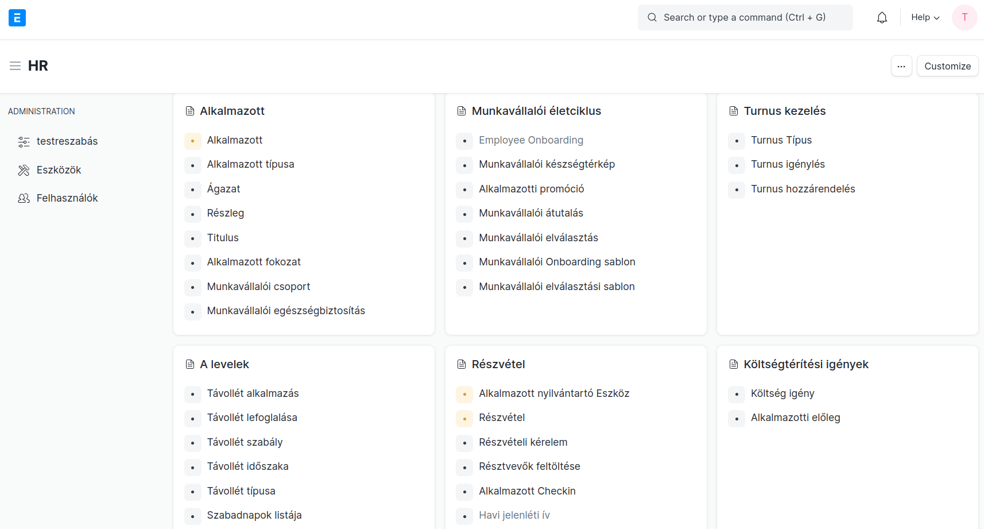Click the user avatar 'T'

964,18
